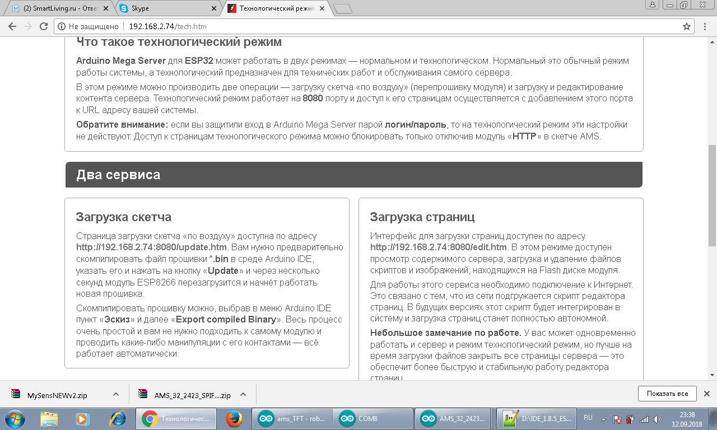Image resolution: width=717 pixels, height=430 pixels.
Task: Click the Загрузка скетча heading
Action: 124,217
